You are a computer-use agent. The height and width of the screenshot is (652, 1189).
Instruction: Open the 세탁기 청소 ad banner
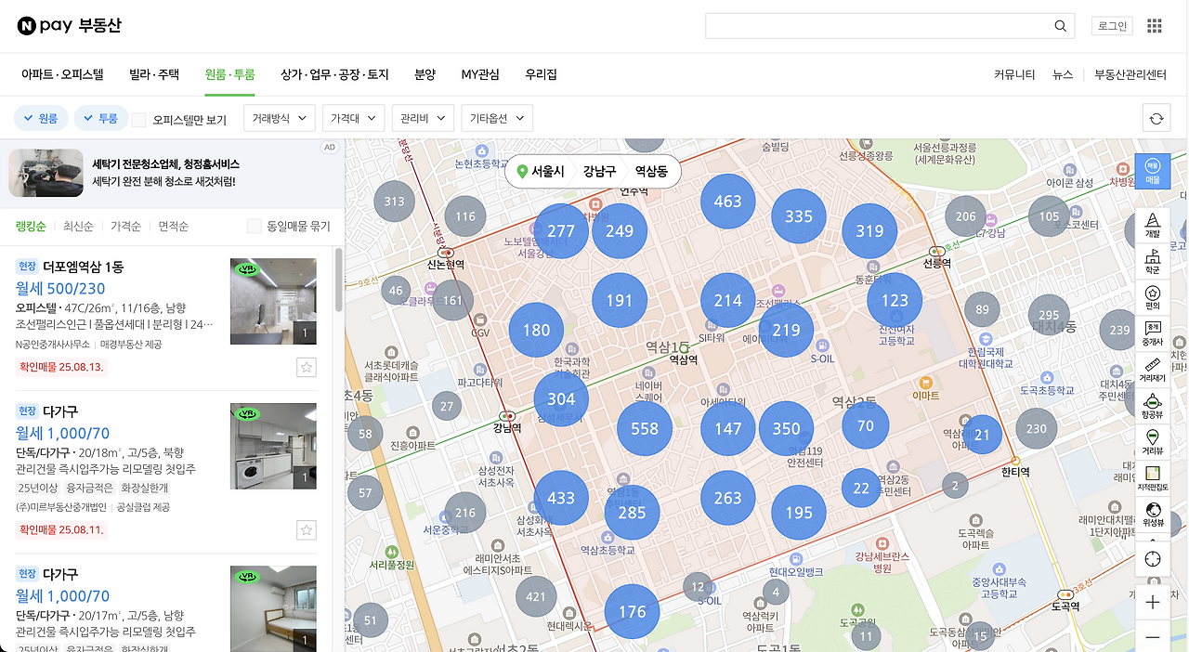coord(172,174)
